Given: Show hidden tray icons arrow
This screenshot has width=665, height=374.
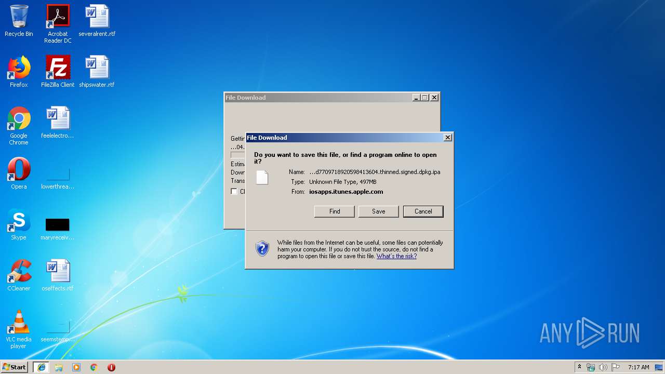Looking at the screenshot, I should [x=579, y=367].
